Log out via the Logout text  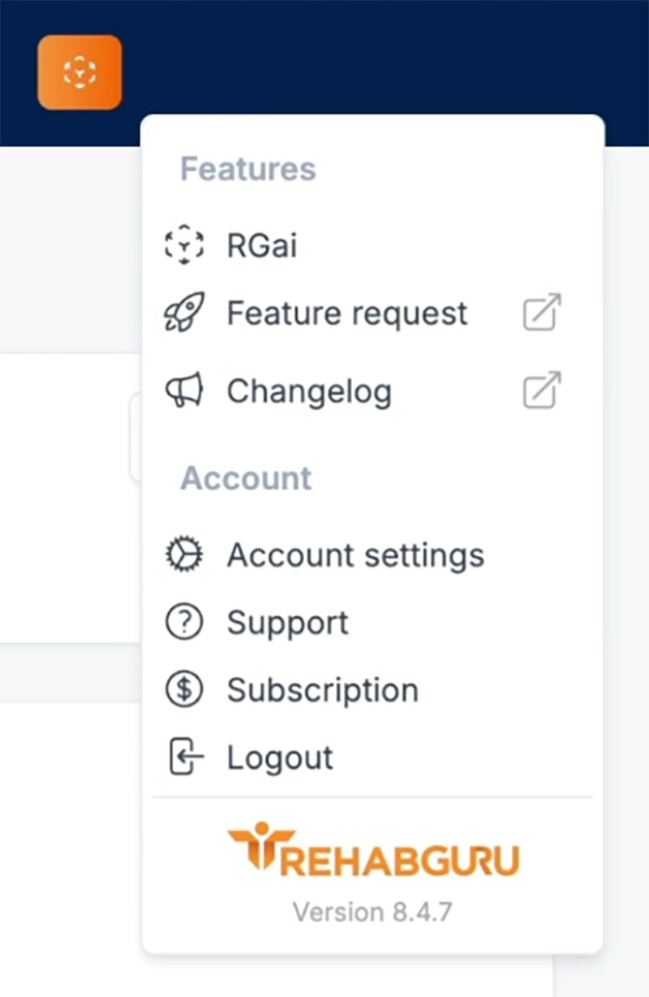(x=279, y=757)
